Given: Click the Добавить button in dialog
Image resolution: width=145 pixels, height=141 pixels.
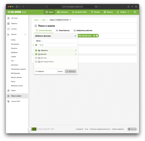Looking at the screenshot, I should coord(71,71).
